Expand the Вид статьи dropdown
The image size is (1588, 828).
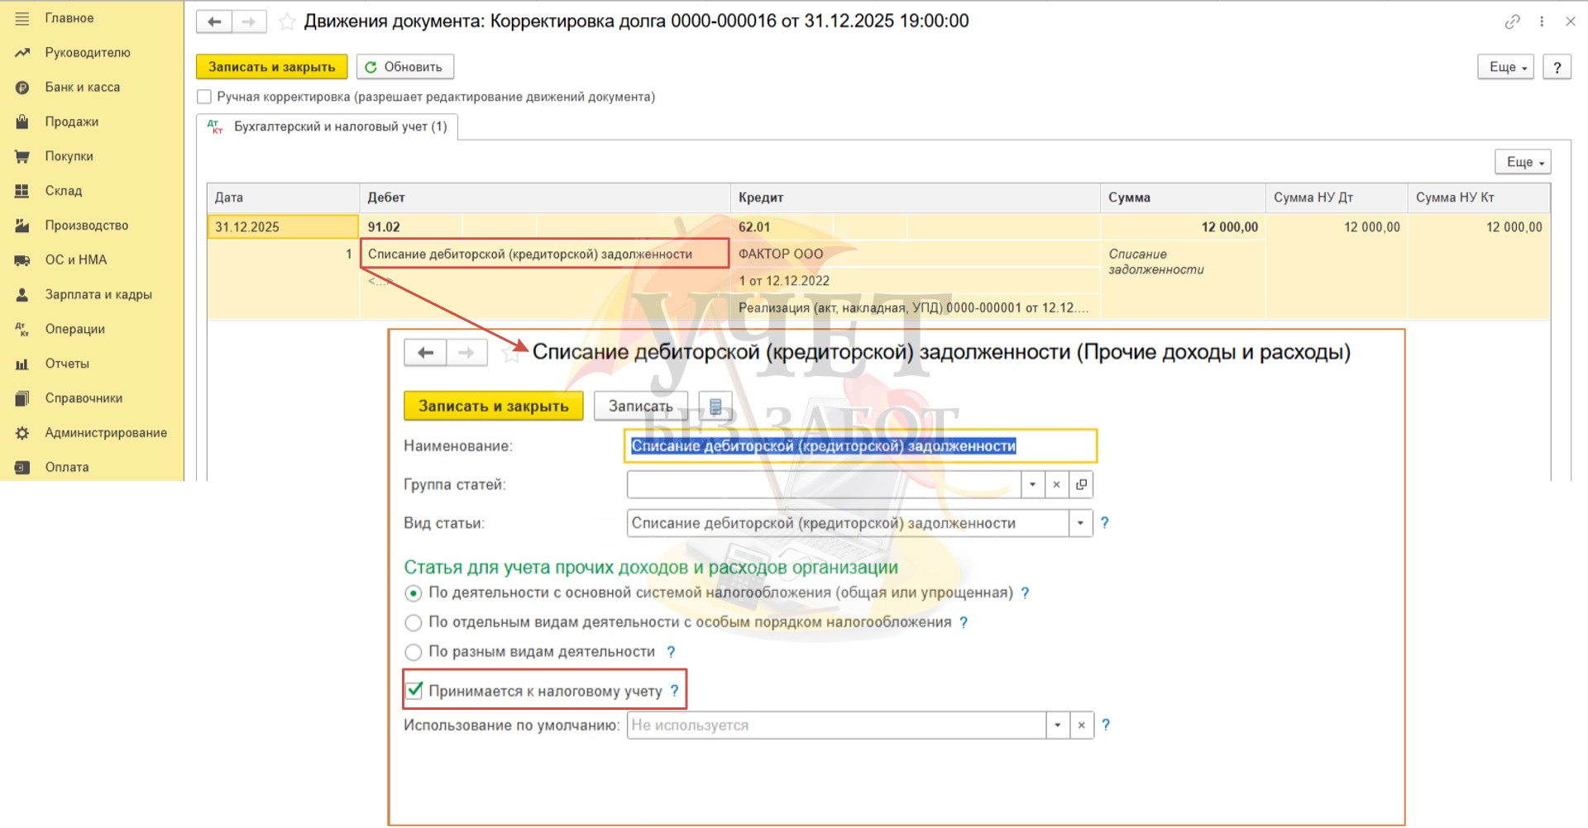[x=1080, y=523]
